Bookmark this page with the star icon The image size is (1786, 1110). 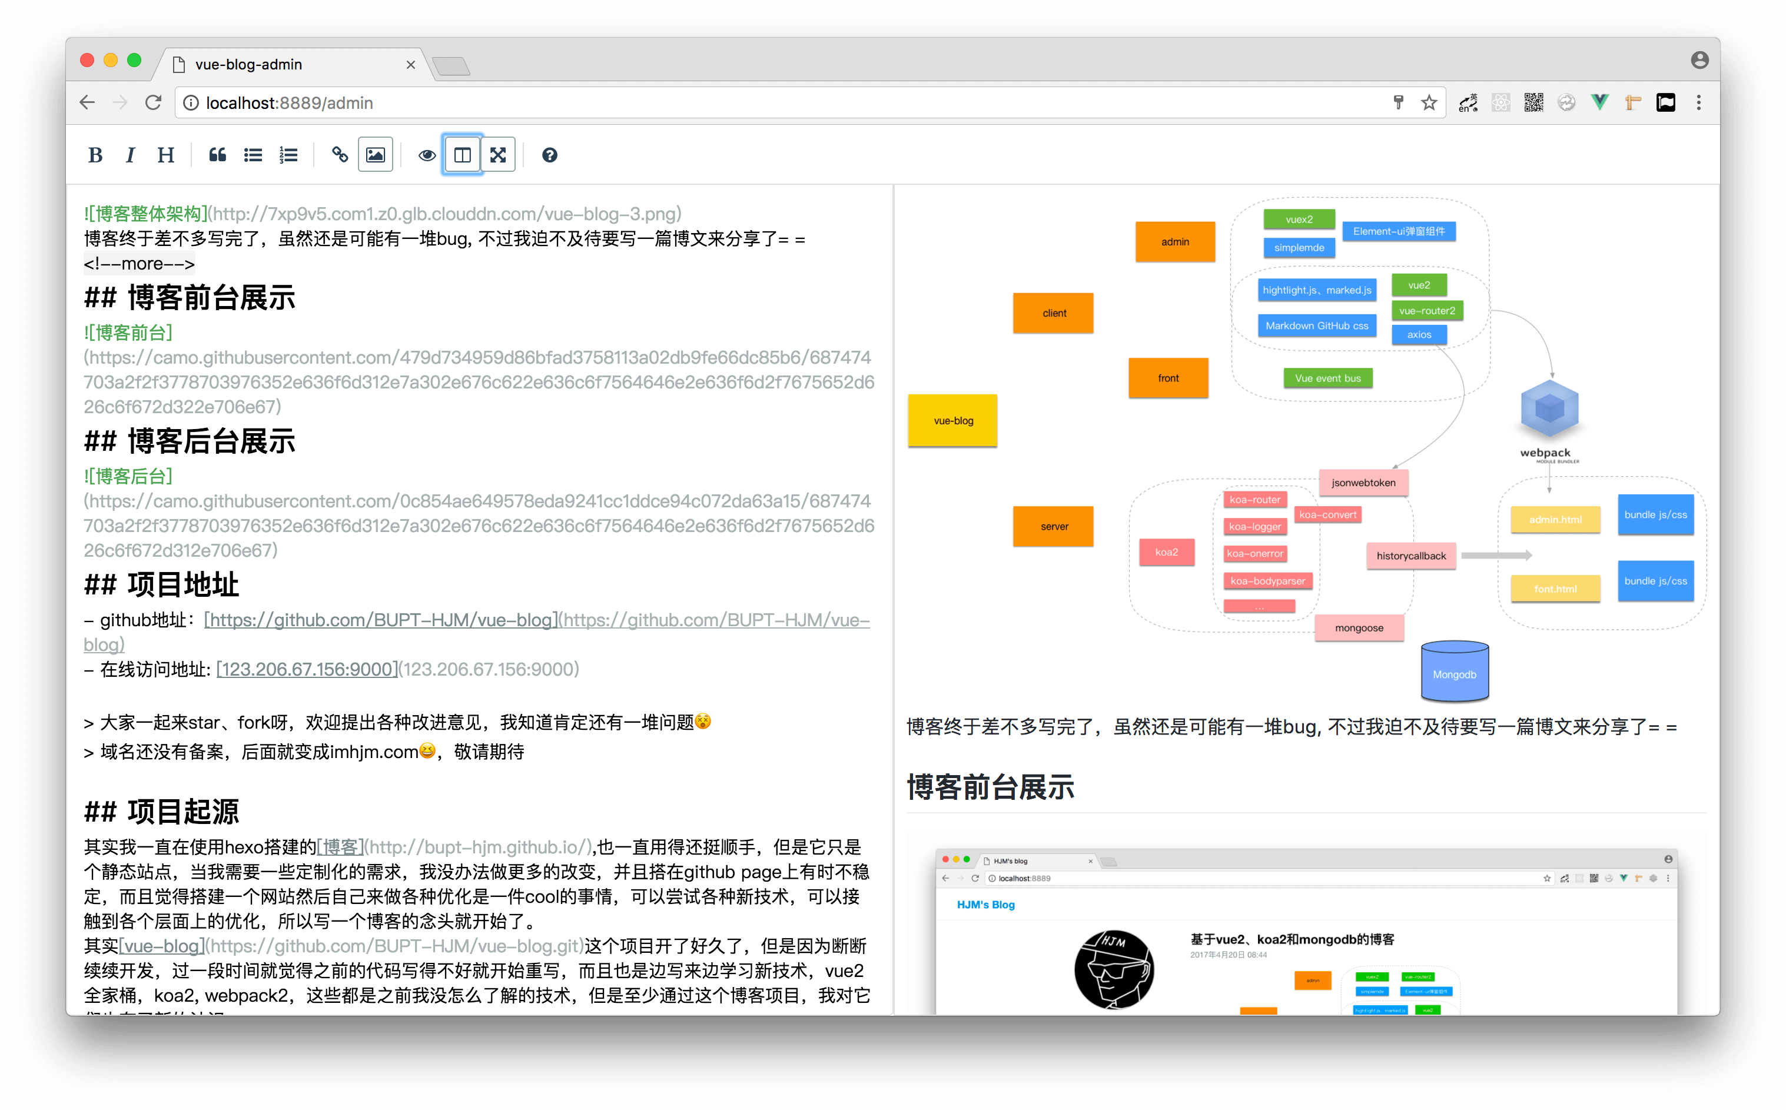1429,103
